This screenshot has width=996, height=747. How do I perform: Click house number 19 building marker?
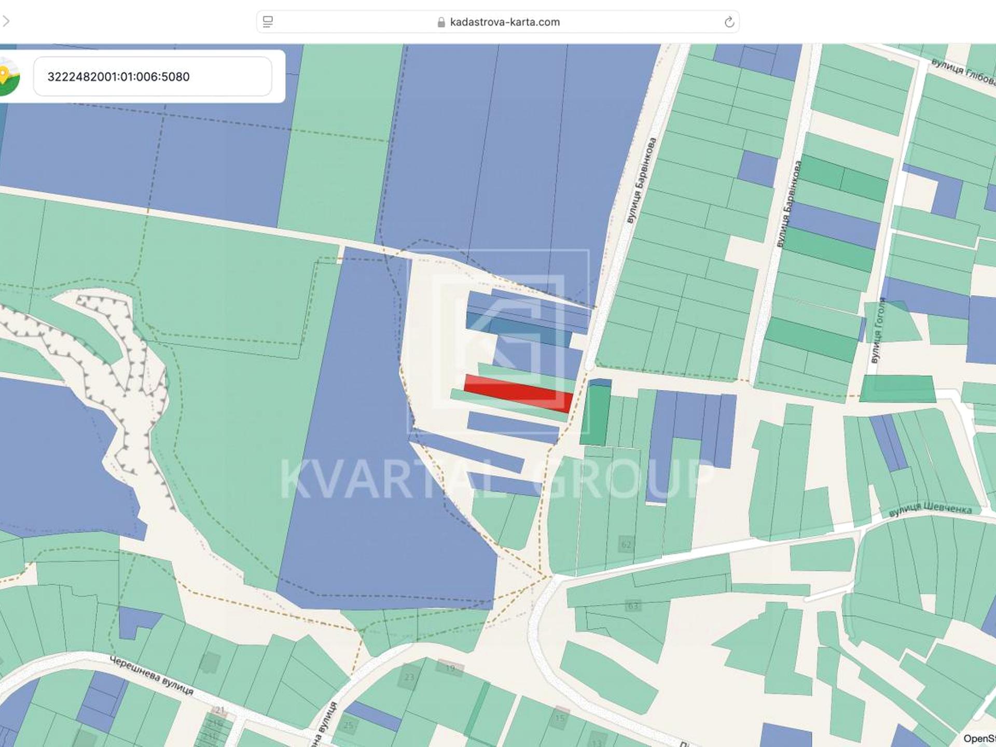[450, 668]
